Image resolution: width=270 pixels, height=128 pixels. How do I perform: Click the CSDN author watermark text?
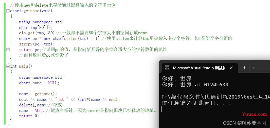[245, 123]
